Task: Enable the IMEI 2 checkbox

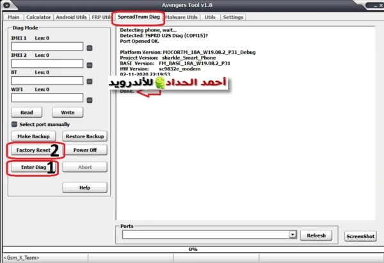Action: (90, 65)
